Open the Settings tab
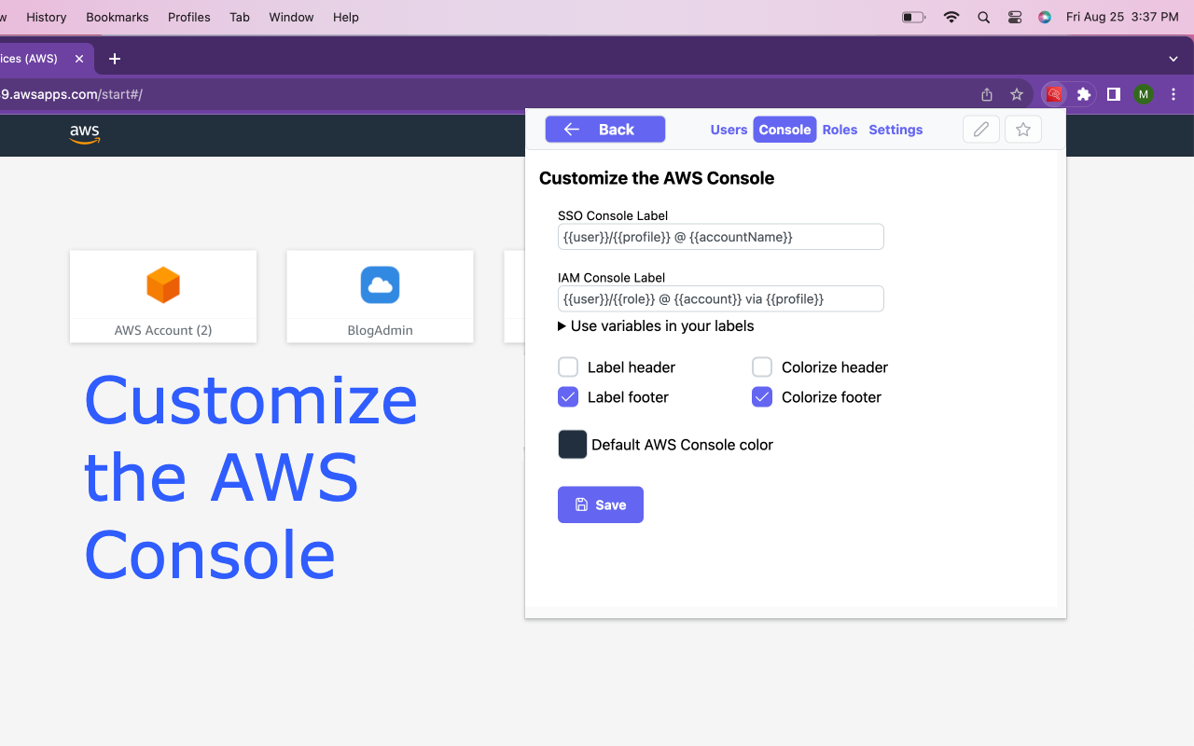Screen dimensions: 1194x746 [895, 130]
